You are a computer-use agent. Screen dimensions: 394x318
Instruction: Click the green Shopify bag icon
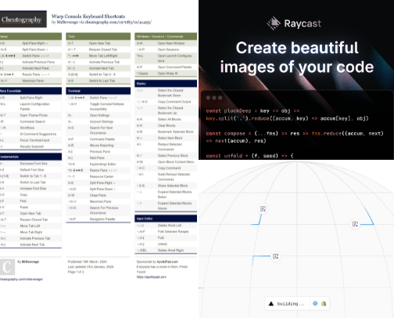(x=324, y=303)
